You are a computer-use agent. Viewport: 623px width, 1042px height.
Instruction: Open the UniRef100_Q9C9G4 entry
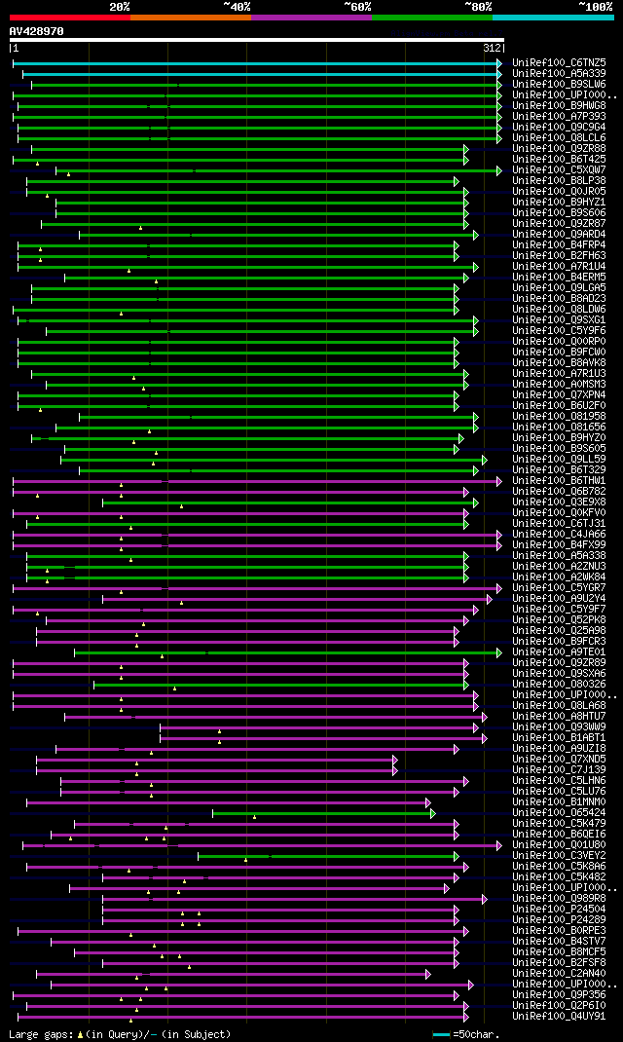pos(559,127)
